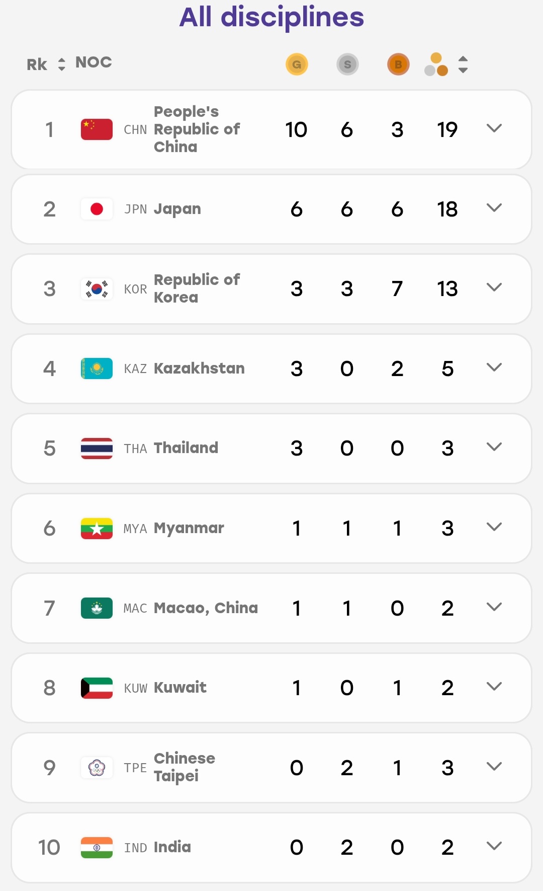Click the Republic of Korea flag icon
The width and height of the screenshot is (543, 891).
pyautogui.click(x=97, y=289)
